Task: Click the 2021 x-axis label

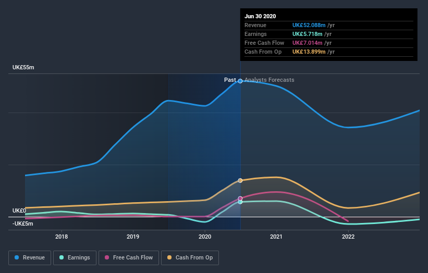Action: (276, 237)
